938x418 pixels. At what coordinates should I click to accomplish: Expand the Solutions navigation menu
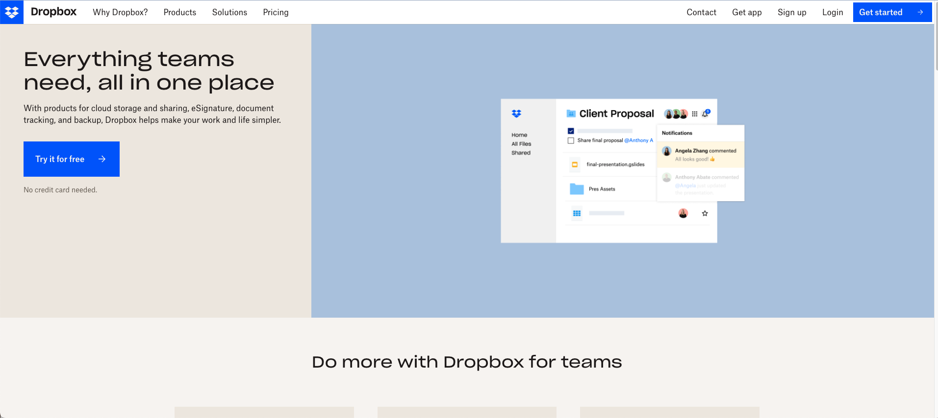(x=229, y=12)
